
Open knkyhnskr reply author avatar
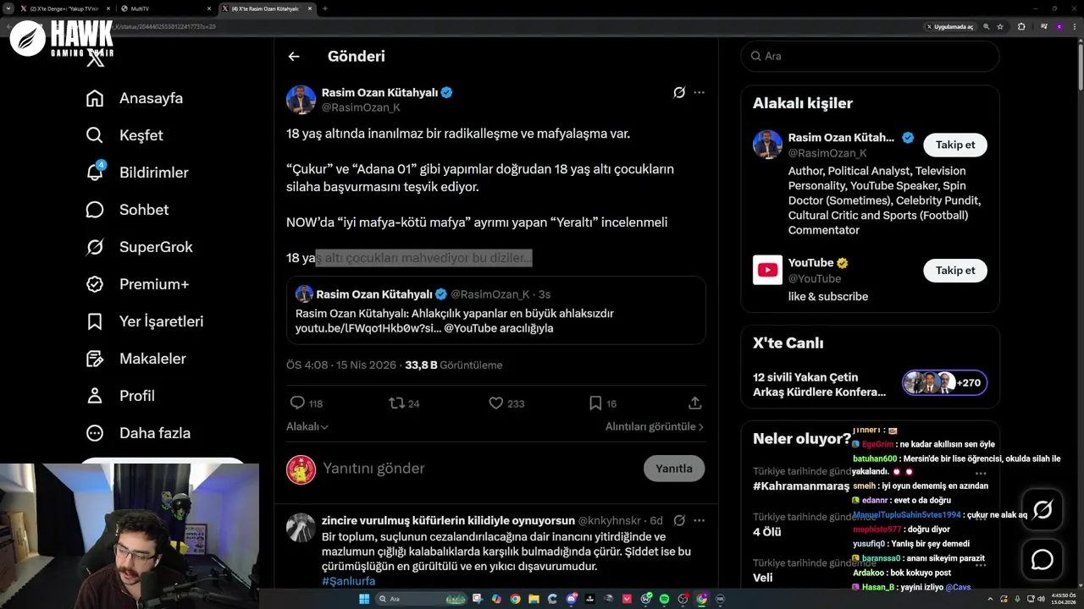point(301,528)
